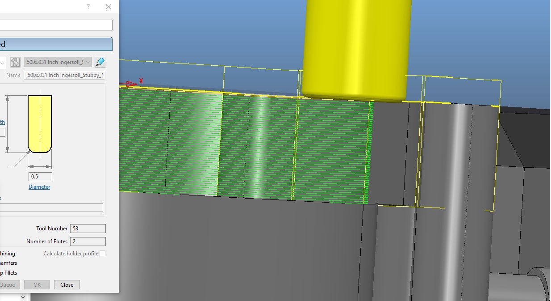Screen dimensions: 551x301
Task: Select the tool Name field
Action: point(64,75)
